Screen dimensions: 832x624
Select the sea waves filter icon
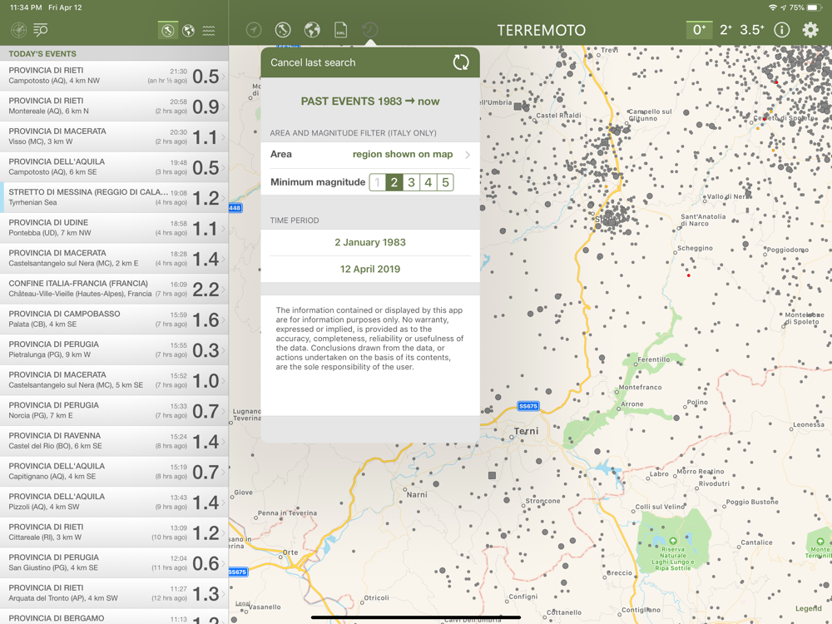click(209, 30)
